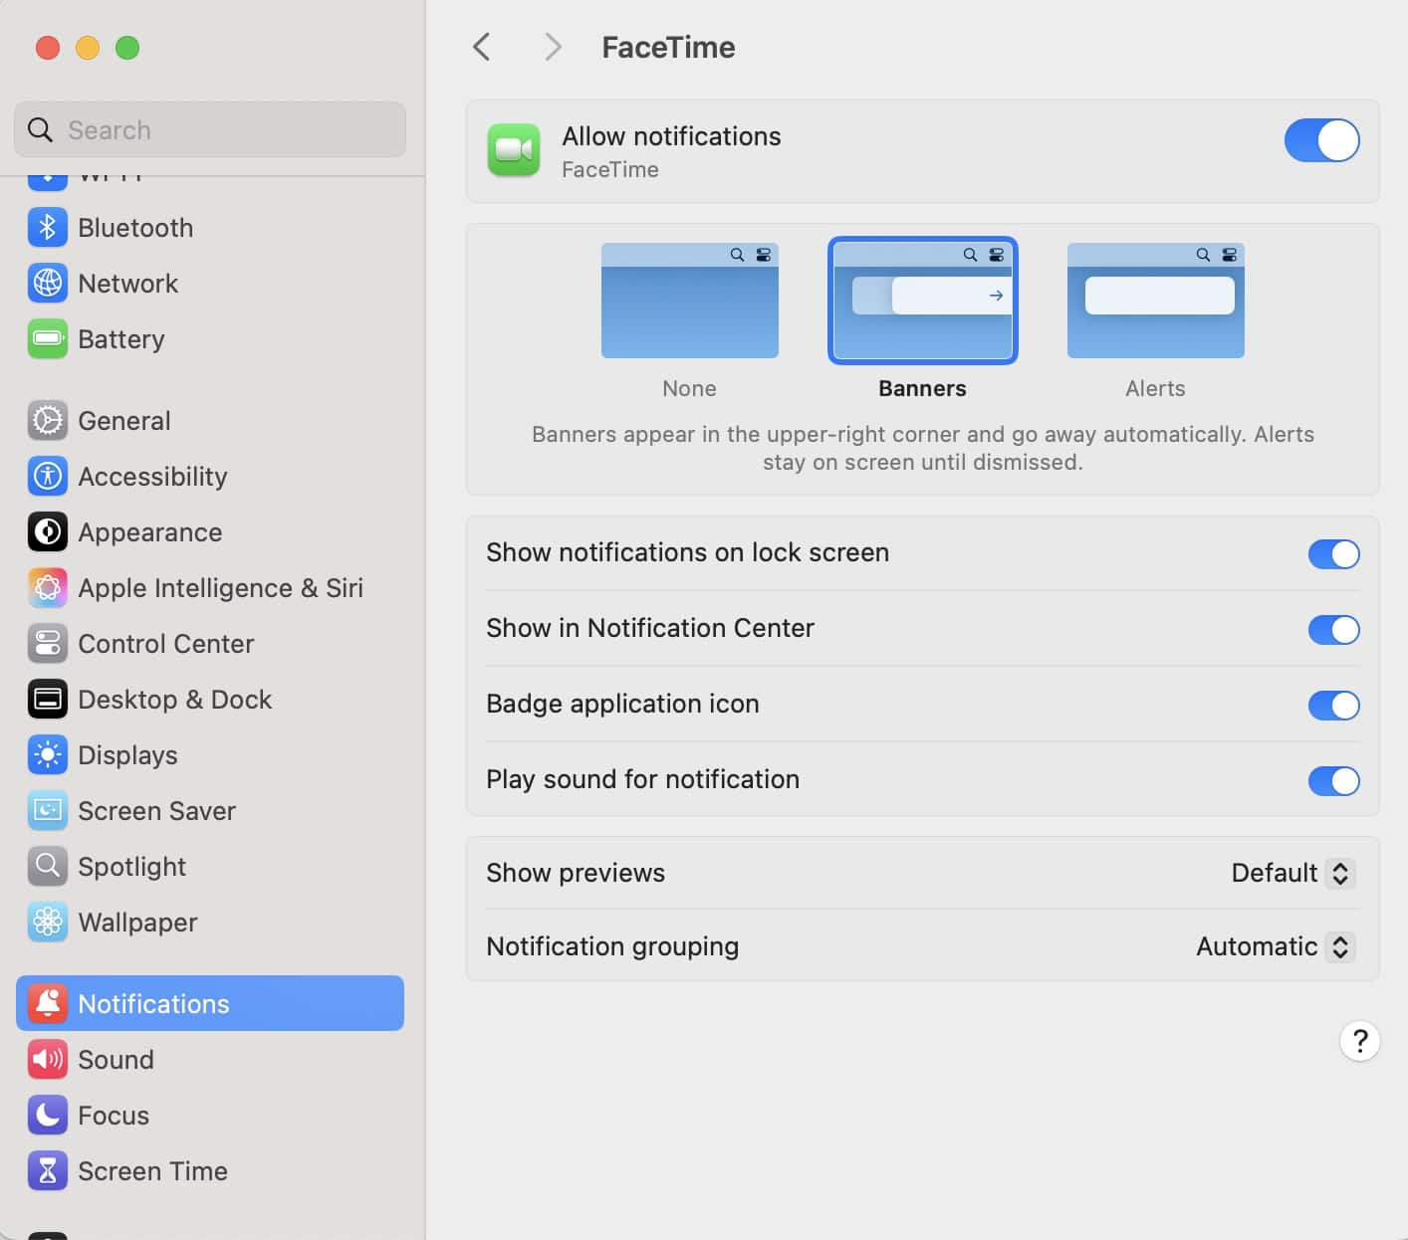This screenshot has height=1240, width=1408.
Task: Open Apple Intelligence & Siri icon
Action: 47,588
